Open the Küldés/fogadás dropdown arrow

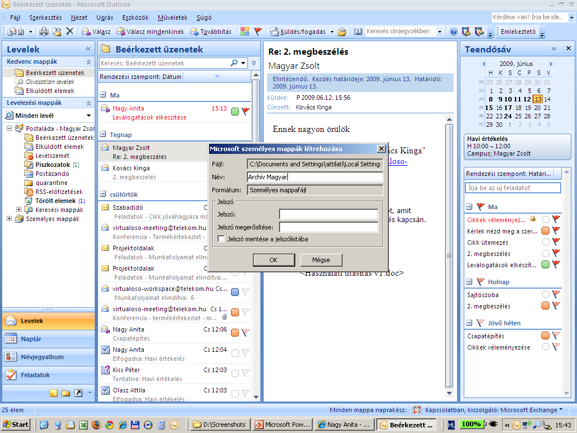point(331,32)
